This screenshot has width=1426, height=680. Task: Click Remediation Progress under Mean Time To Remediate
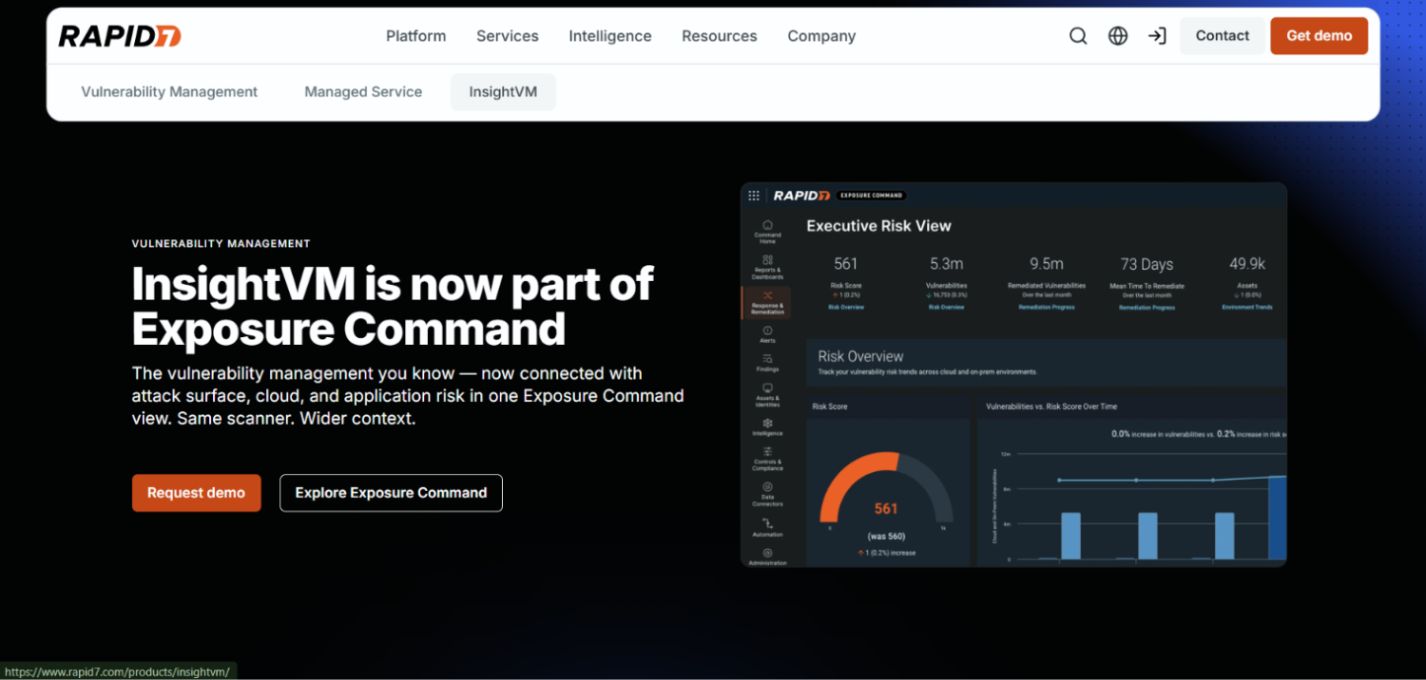pyautogui.click(x=1147, y=308)
